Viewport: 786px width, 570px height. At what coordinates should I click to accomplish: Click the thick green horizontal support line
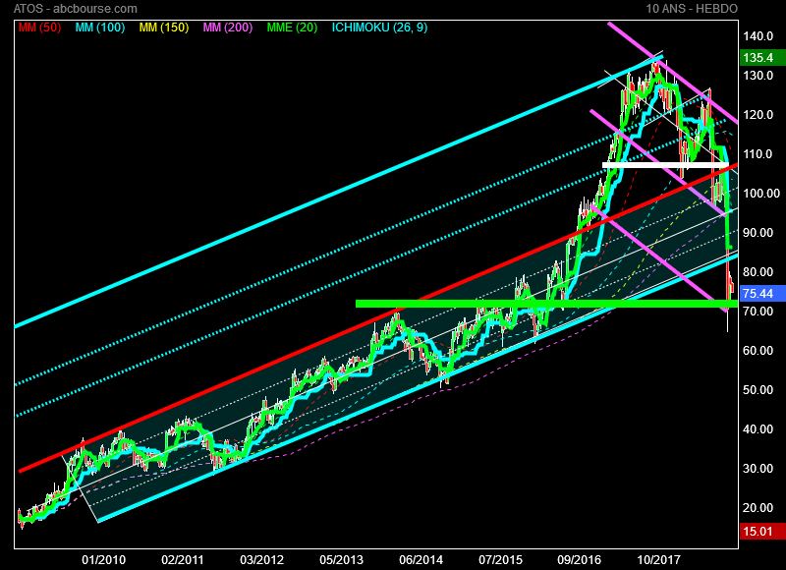(x=546, y=304)
